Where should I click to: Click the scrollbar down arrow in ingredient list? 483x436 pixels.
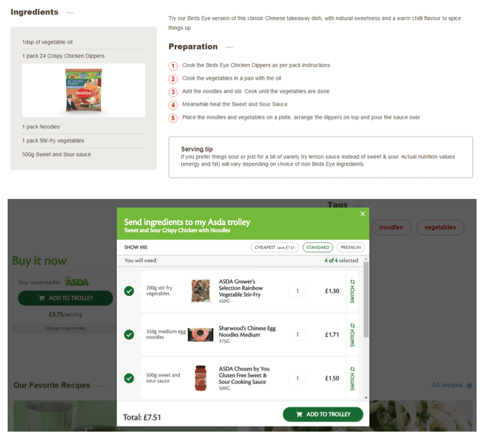[x=366, y=398]
